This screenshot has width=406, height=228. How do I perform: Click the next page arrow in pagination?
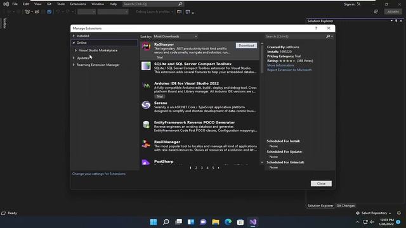[x=218, y=168]
